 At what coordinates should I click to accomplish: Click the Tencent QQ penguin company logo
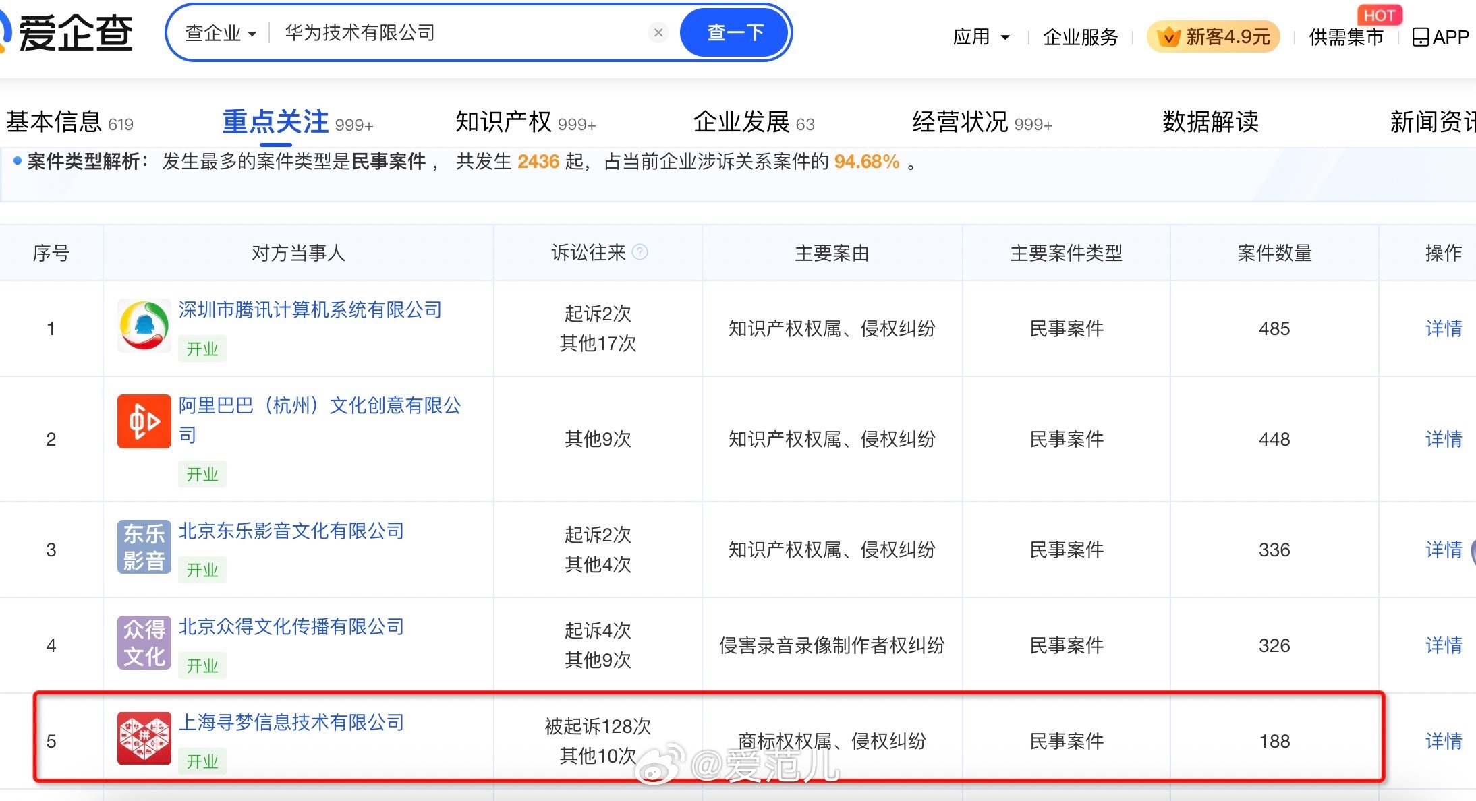144,326
